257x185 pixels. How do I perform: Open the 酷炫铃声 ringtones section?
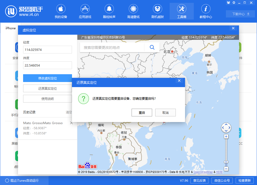pyautogui.click(x=109, y=11)
